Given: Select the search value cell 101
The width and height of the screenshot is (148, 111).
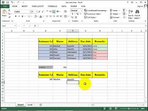Looking at the screenshot, I should point(60,67).
